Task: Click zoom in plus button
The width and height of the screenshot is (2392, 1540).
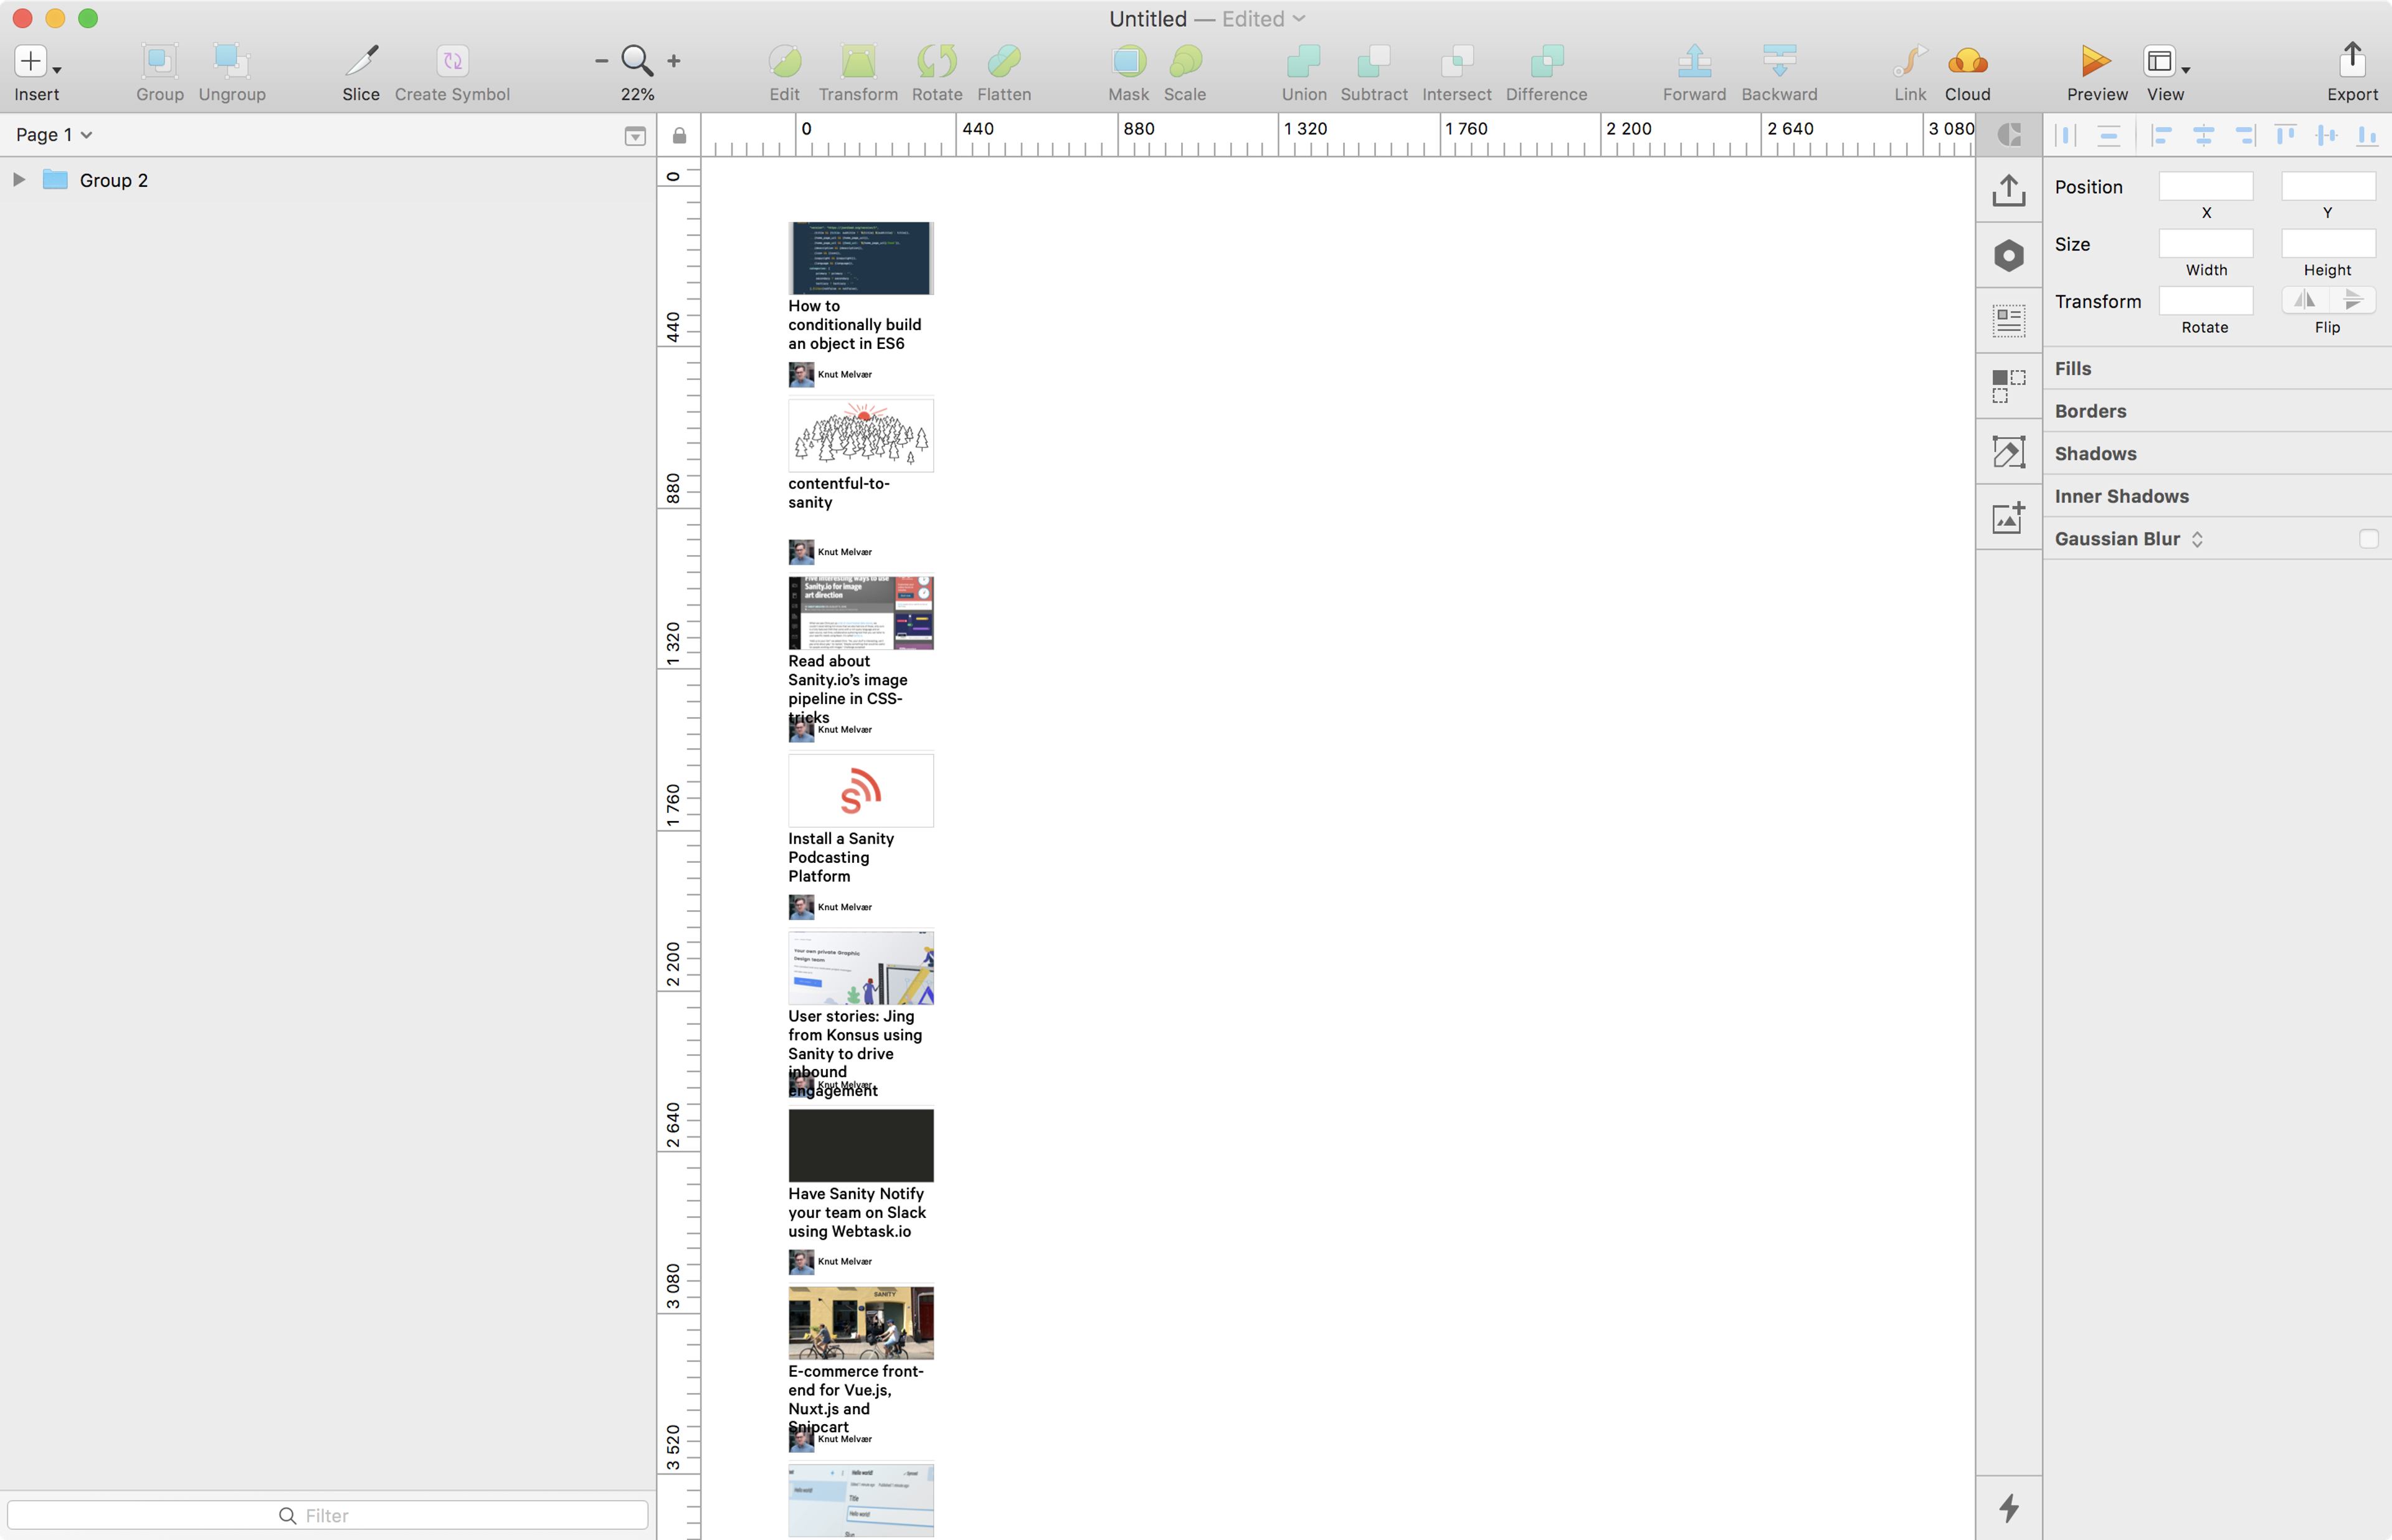Action: pyautogui.click(x=675, y=61)
